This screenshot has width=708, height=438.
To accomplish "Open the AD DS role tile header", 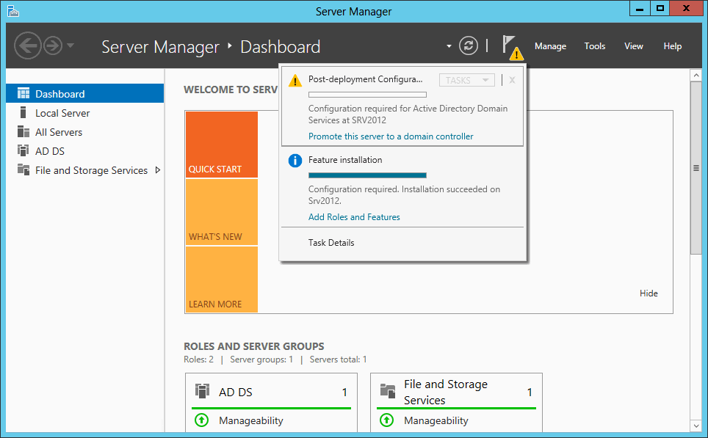I will click(271, 392).
